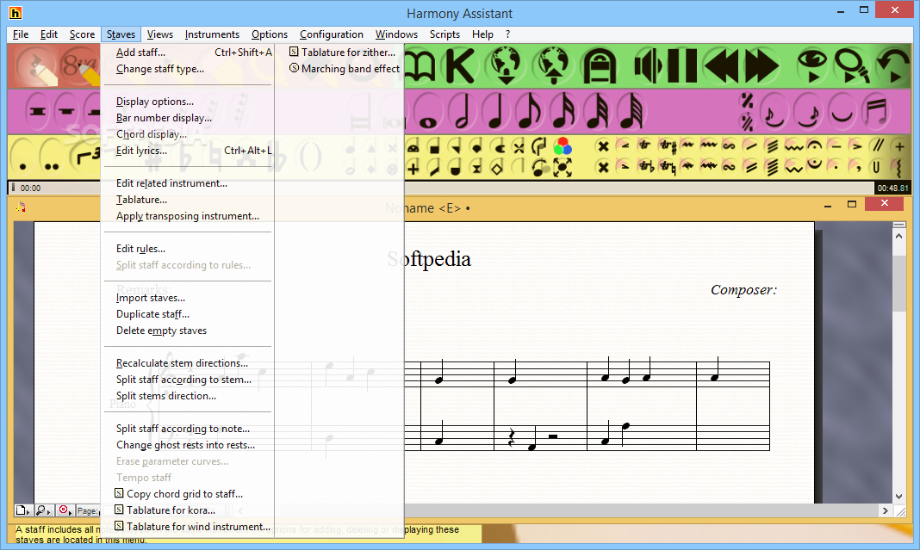Click the globe with up arrow icon
The height and width of the screenshot is (550, 920).
553,65
